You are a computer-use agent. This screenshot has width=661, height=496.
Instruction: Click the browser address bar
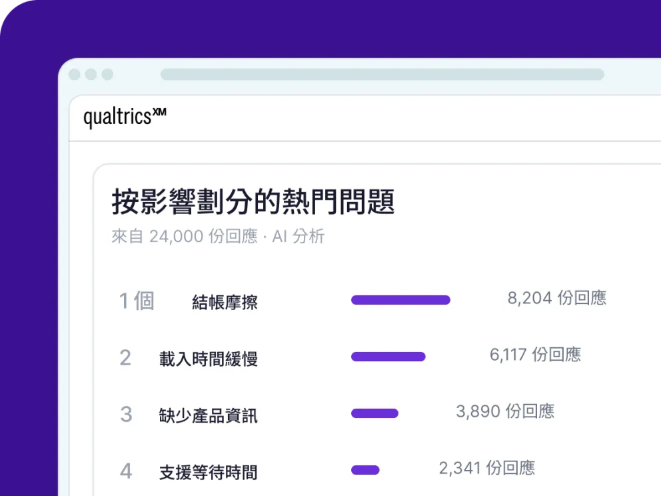pyautogui.click(x=382, y=74)
